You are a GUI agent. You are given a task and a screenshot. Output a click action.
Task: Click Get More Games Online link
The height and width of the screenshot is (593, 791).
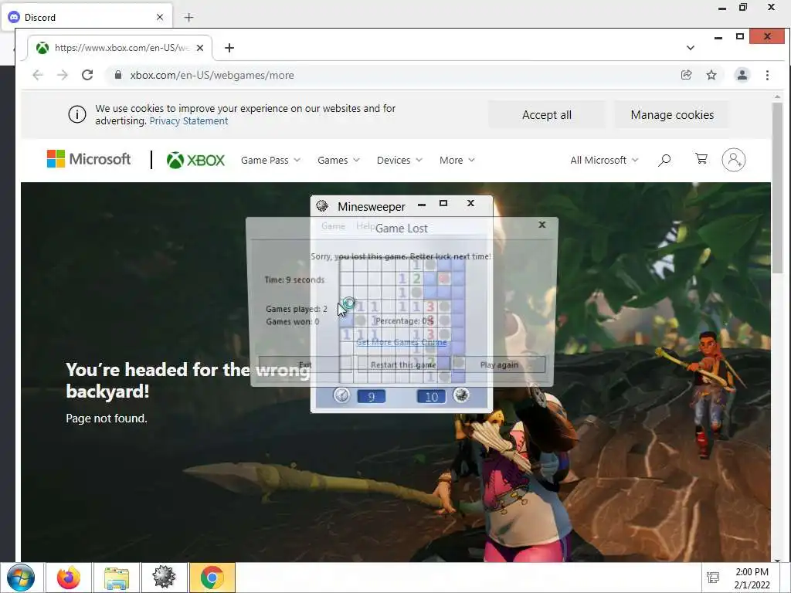click(402, 342)
